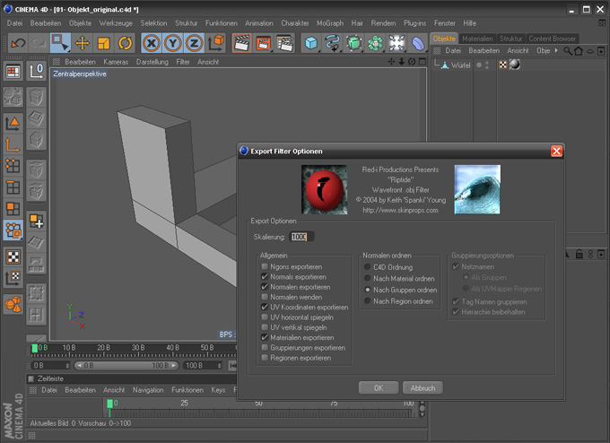Click the Undo arrow icon

(17, 42)
